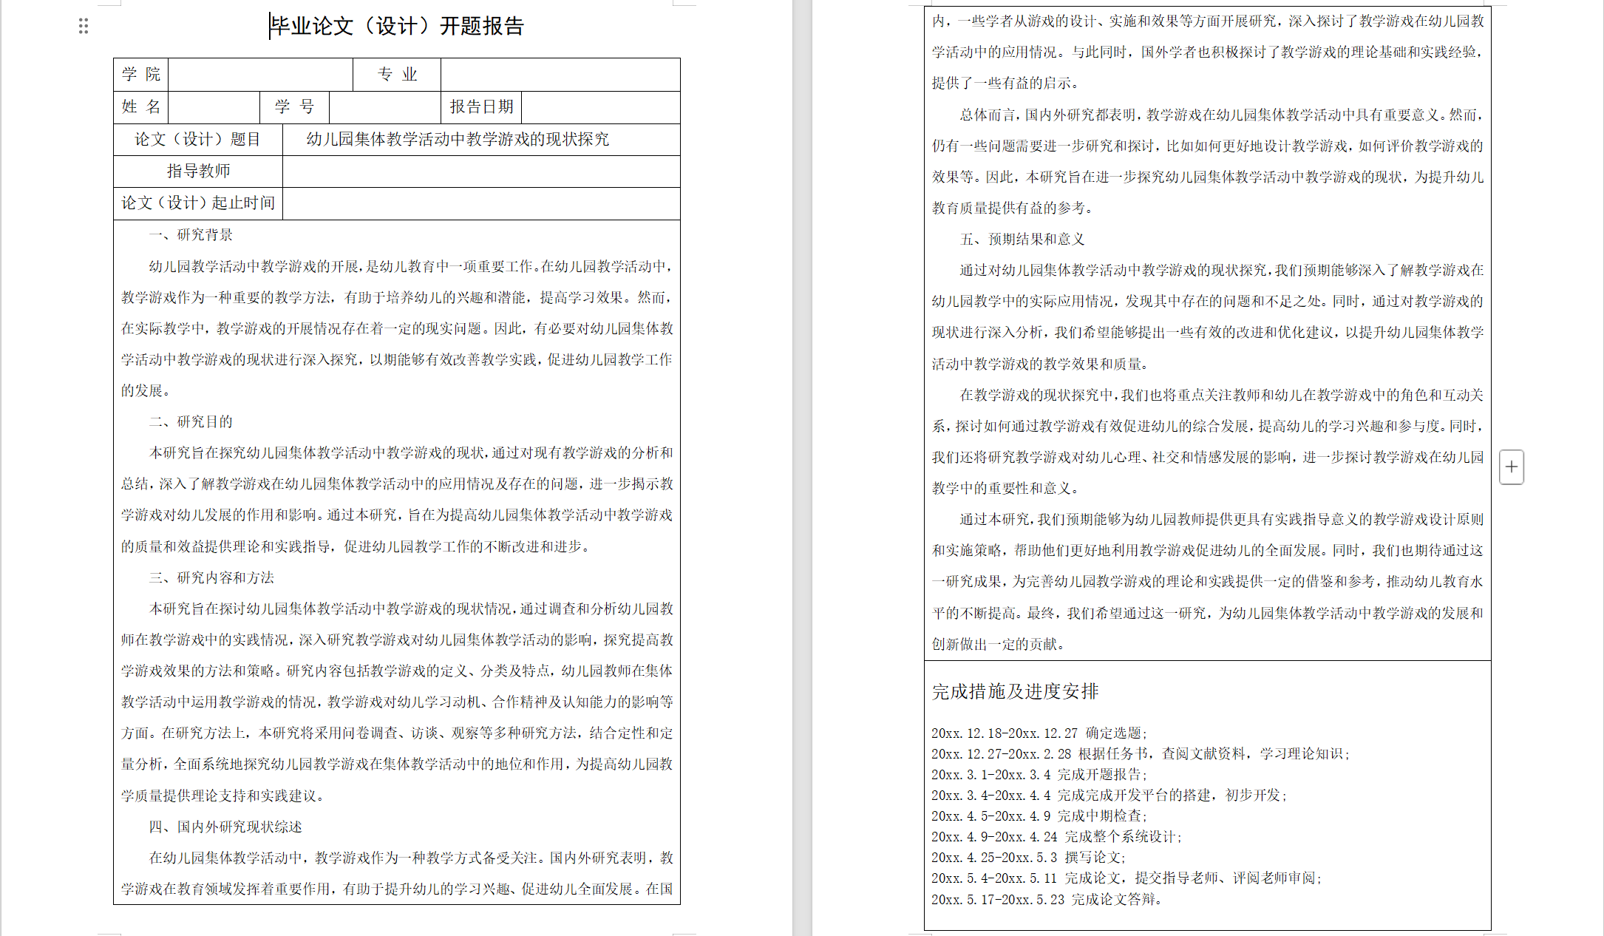Click the heading 二、研究目的
1604x936 pixels.
191,422
